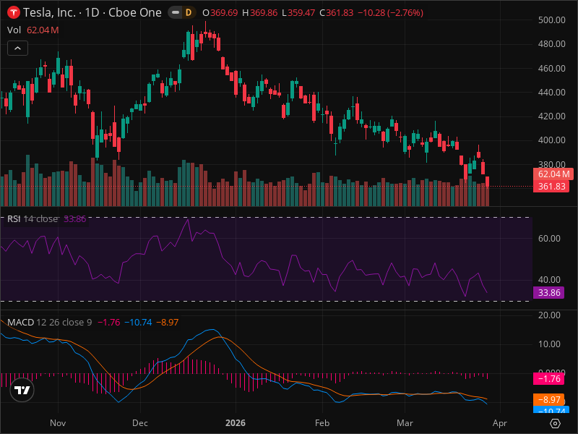Click the 480.00 price axis tick
This screenshot has height=434, width=578.
pos(551,44)
